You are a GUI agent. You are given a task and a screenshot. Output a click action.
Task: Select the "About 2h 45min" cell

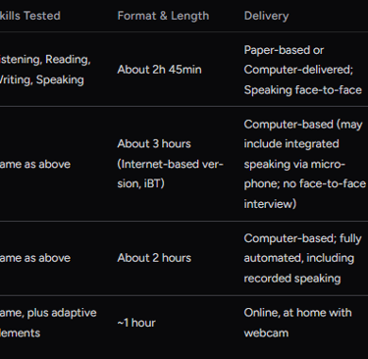pyautogui.click(x=159, y=70)
